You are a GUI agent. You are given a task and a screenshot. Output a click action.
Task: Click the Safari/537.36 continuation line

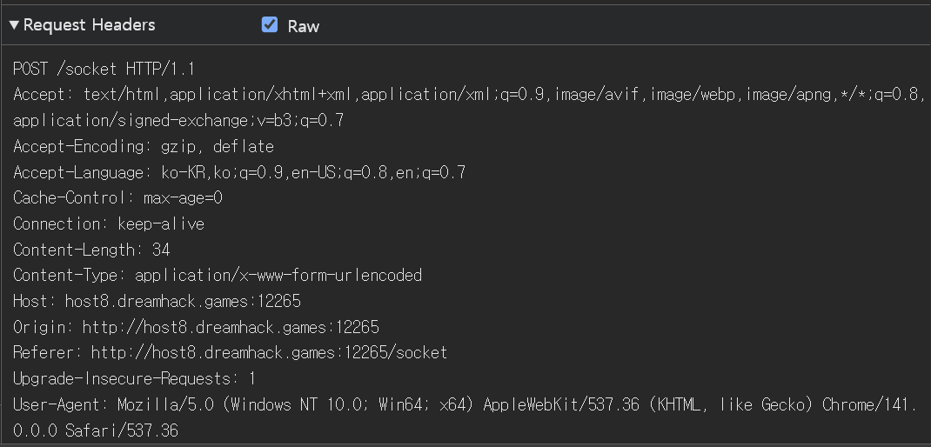coord(96,430)
